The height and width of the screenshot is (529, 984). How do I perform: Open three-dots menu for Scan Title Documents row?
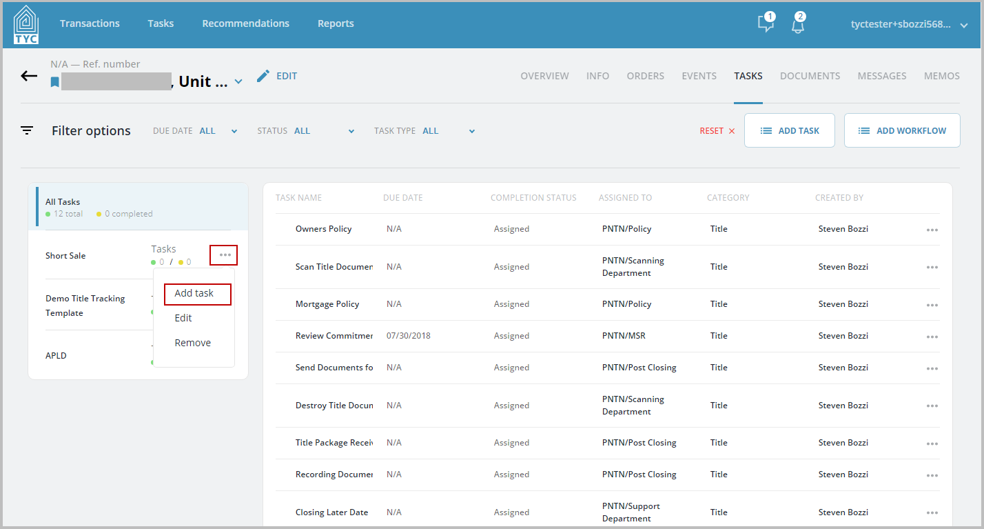932,268
